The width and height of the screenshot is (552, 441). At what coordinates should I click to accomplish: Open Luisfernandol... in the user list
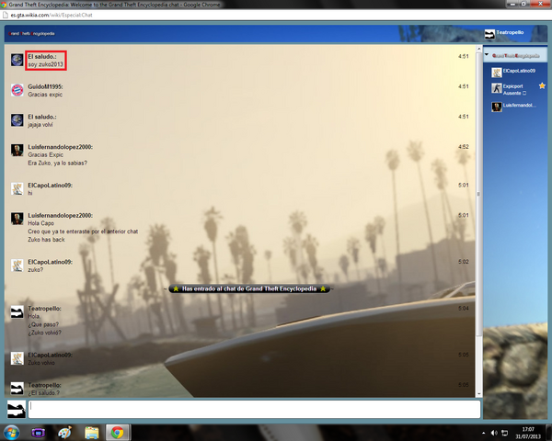tap(520, 105)
